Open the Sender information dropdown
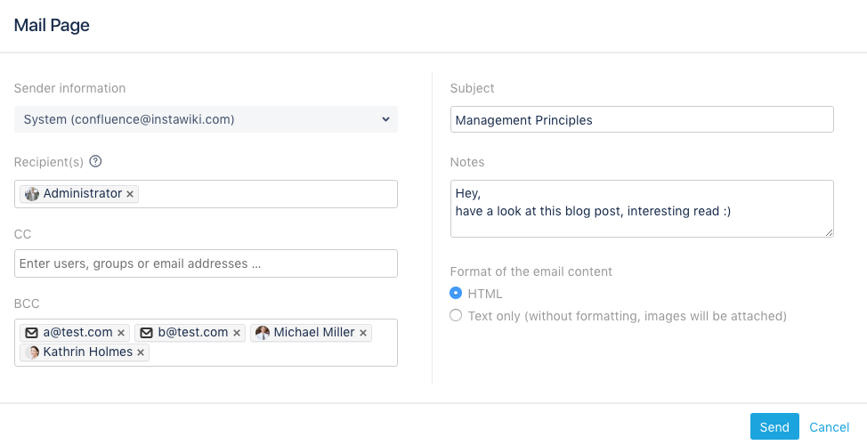Image resolution: width=867 pixels, height=445 pixels. coord(206,119)
